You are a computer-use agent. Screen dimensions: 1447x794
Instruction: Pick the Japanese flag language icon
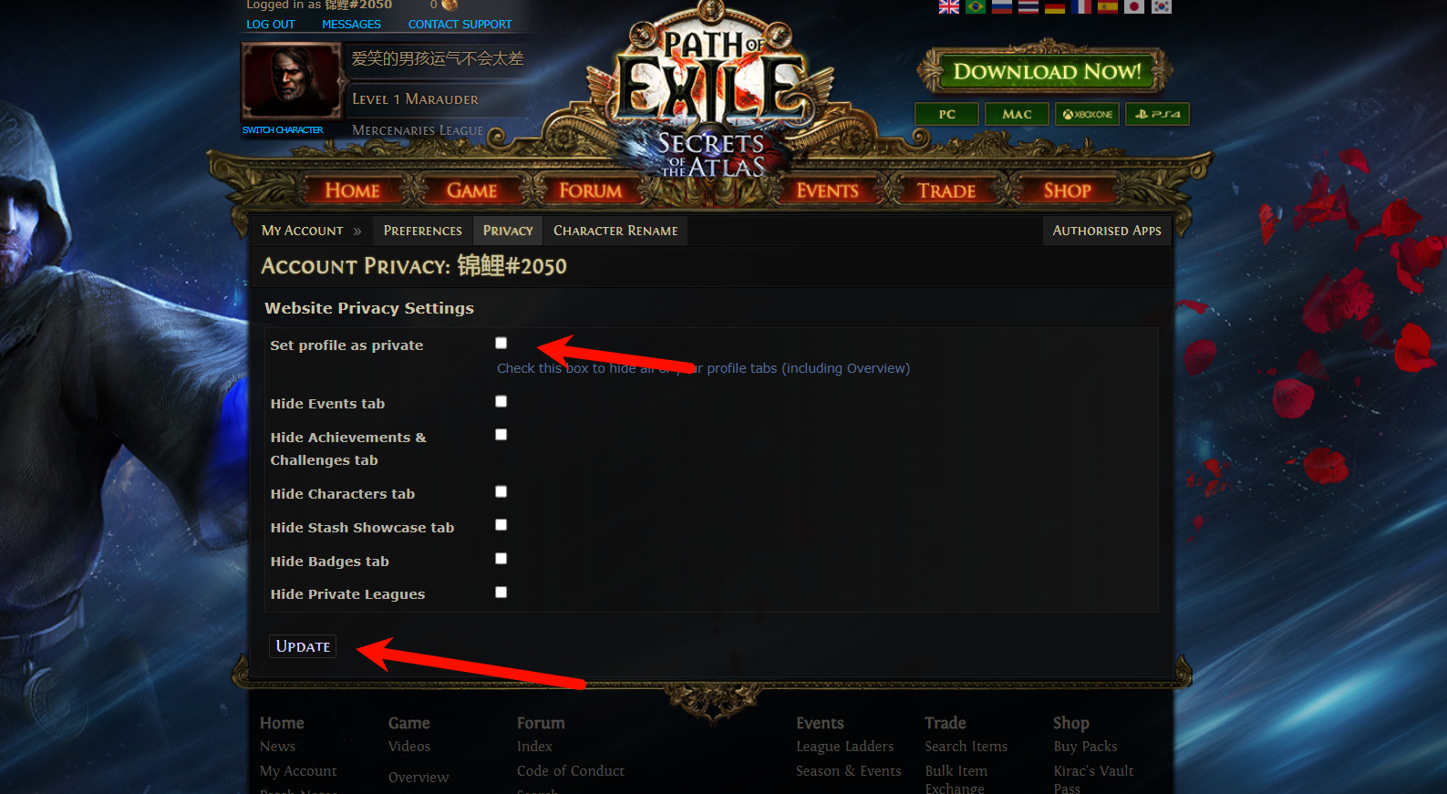coord(1134,6)
